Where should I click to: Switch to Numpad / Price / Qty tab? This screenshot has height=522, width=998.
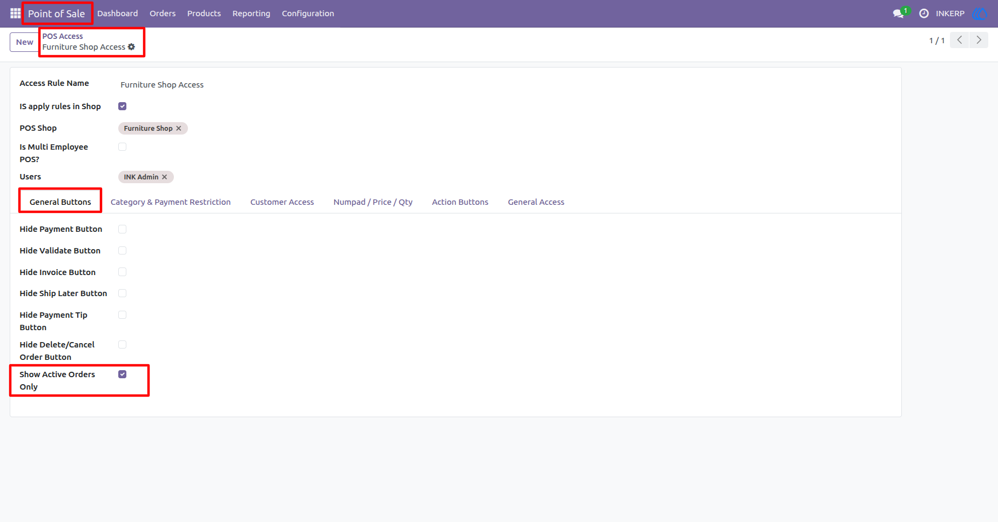tap(373, 202)
